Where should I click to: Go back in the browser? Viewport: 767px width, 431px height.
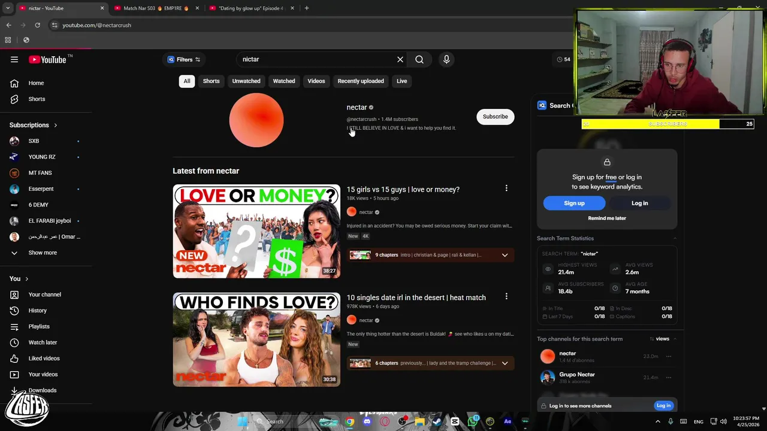click(x=8, y=25)
